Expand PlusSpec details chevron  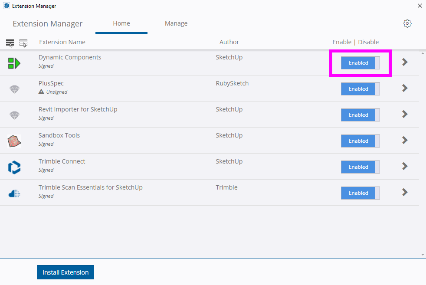pos(405,88)
